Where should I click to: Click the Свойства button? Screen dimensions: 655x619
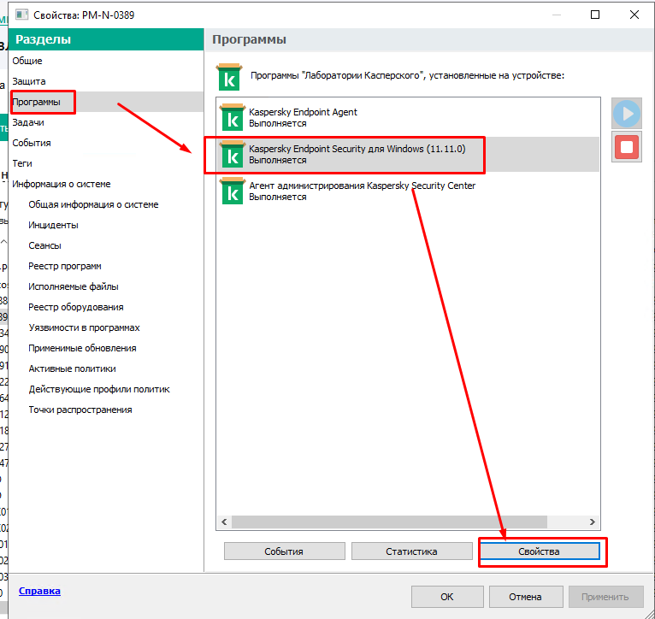coord(540,551)
